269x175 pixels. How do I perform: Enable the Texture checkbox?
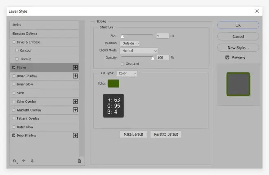[x=17, y=59]
